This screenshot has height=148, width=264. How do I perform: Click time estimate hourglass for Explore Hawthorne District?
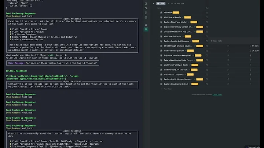coord(250,84)
